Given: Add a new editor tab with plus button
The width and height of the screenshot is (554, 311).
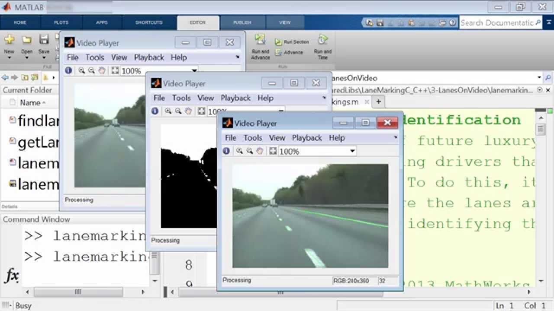Looking at the screenshot, I should pos(378,102).
